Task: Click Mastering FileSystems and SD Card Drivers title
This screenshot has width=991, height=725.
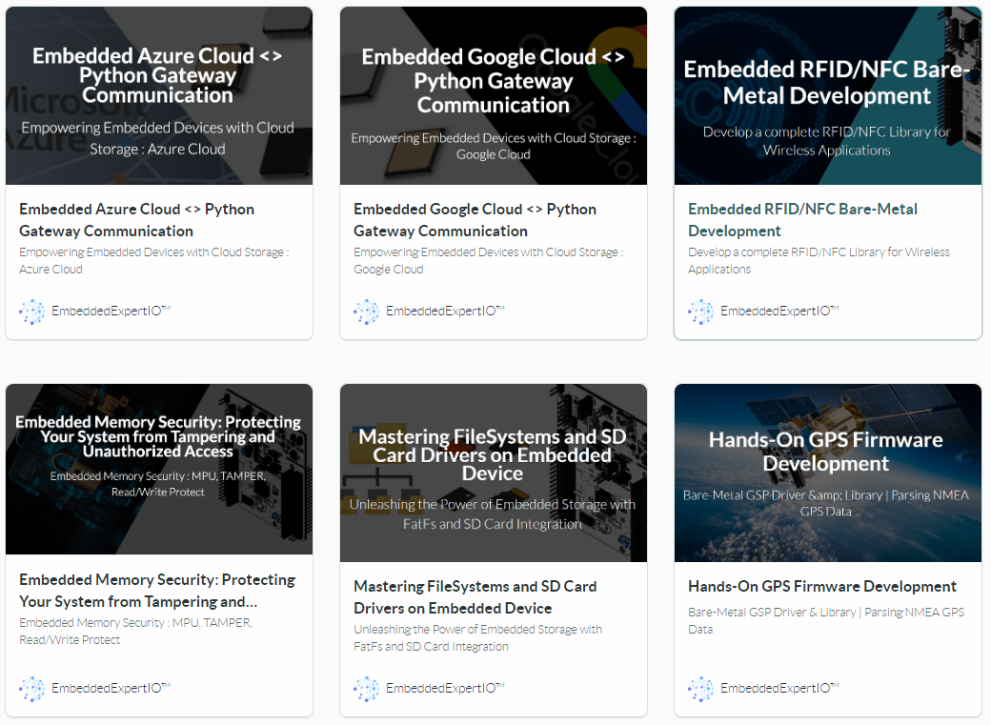Action: point(475,597)
